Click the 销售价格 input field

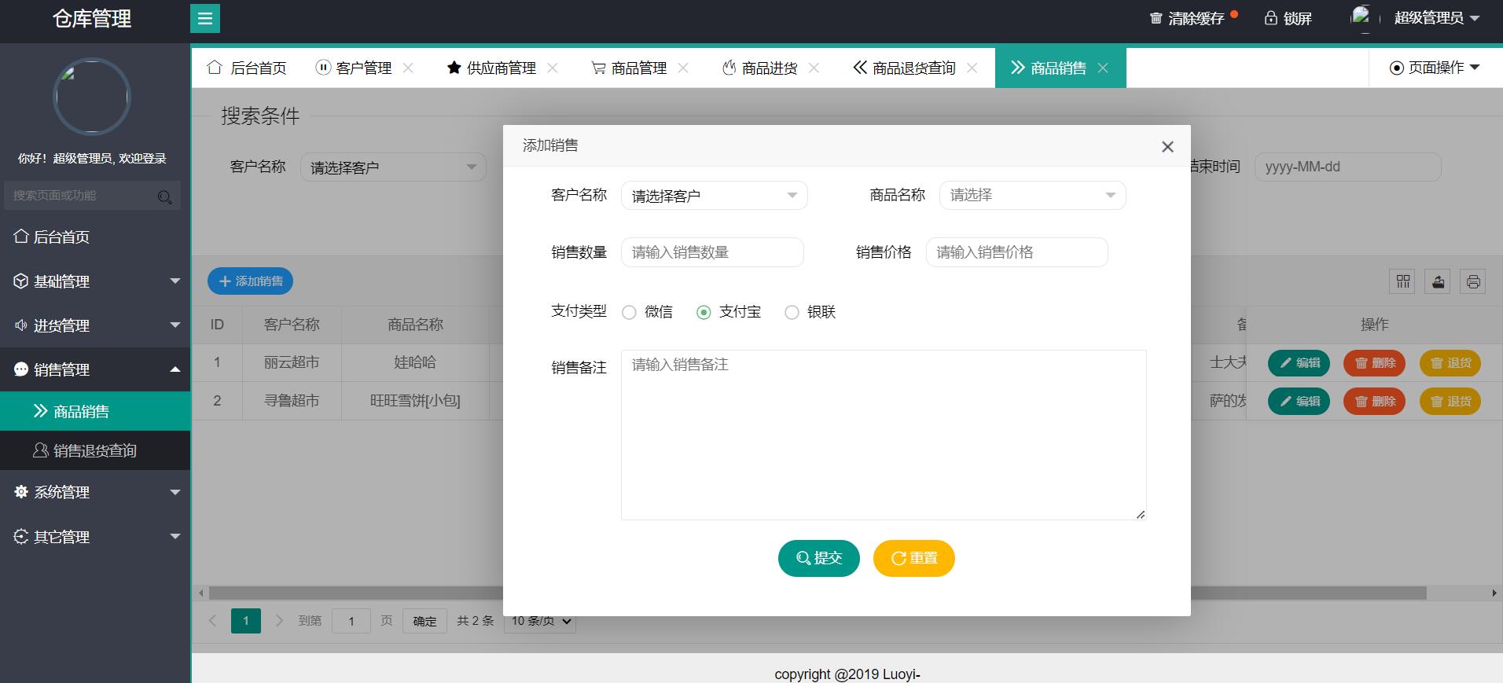pos(1016,252)
